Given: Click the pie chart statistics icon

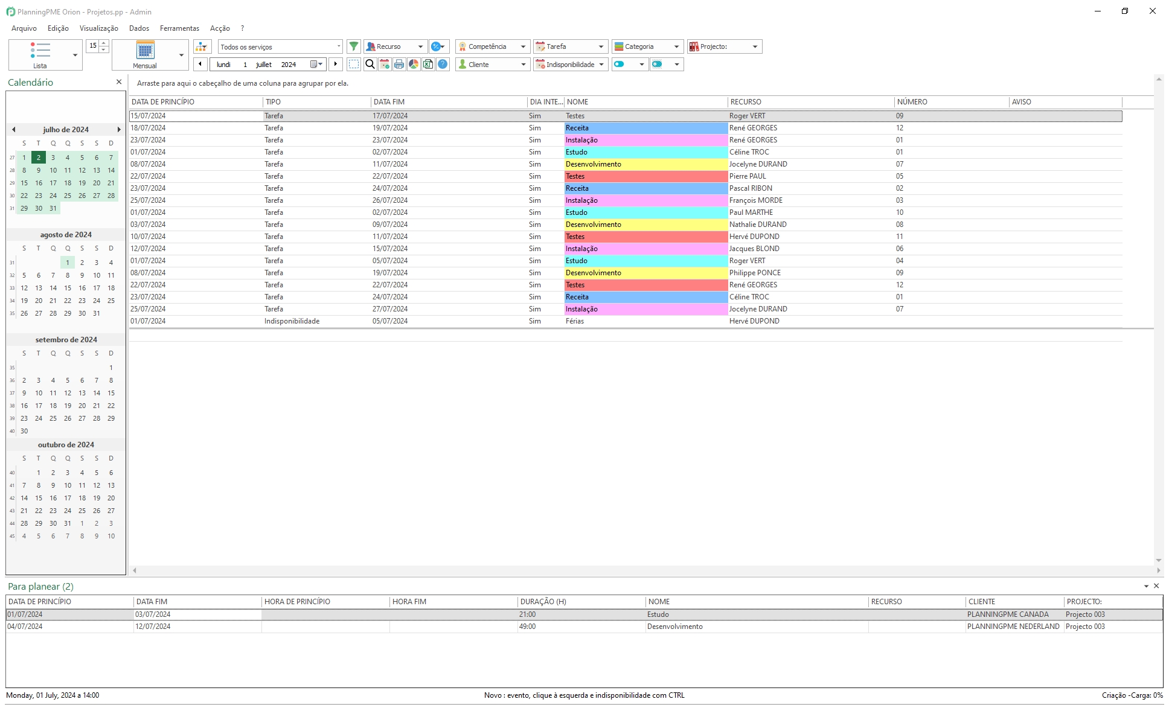Looking at the screenshot, I should coord(414,64).
